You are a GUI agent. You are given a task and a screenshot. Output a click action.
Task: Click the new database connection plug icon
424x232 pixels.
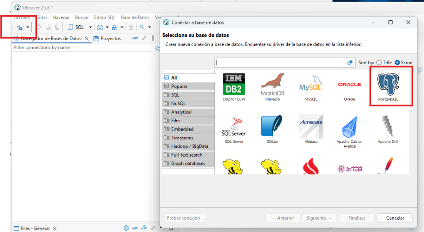coord(19,27)
